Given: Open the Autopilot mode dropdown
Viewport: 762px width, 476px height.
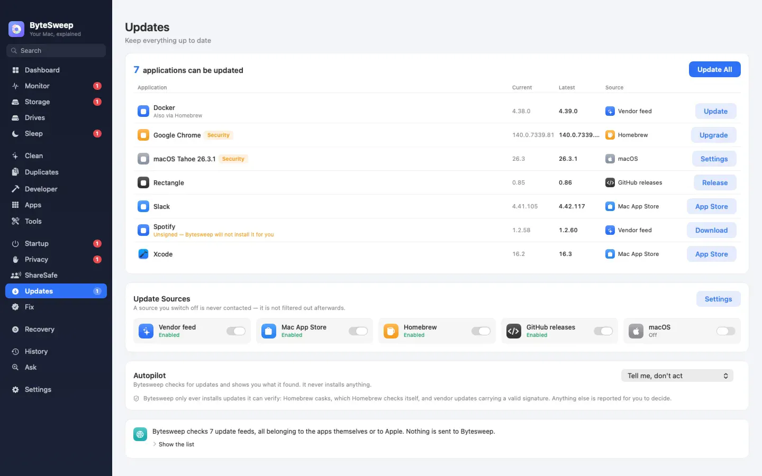Looking at the screenshot, I should point(677,376).
